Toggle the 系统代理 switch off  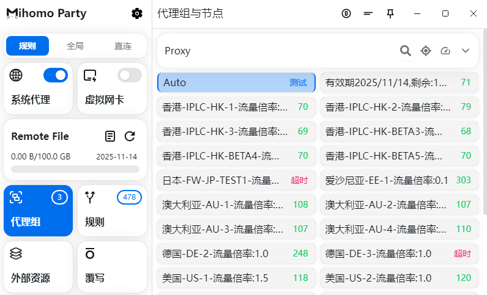tap(56, 75)
